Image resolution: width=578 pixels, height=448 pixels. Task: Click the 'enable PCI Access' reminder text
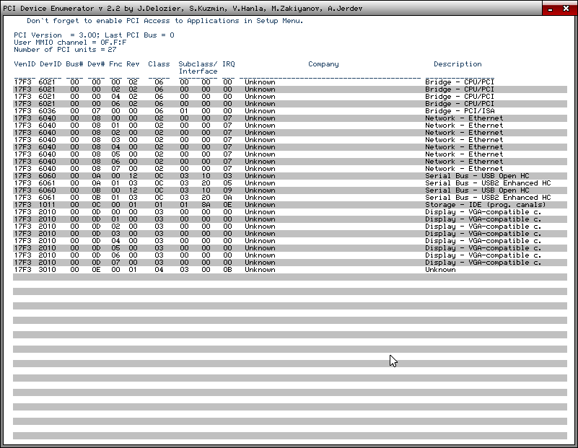(165, 21)
